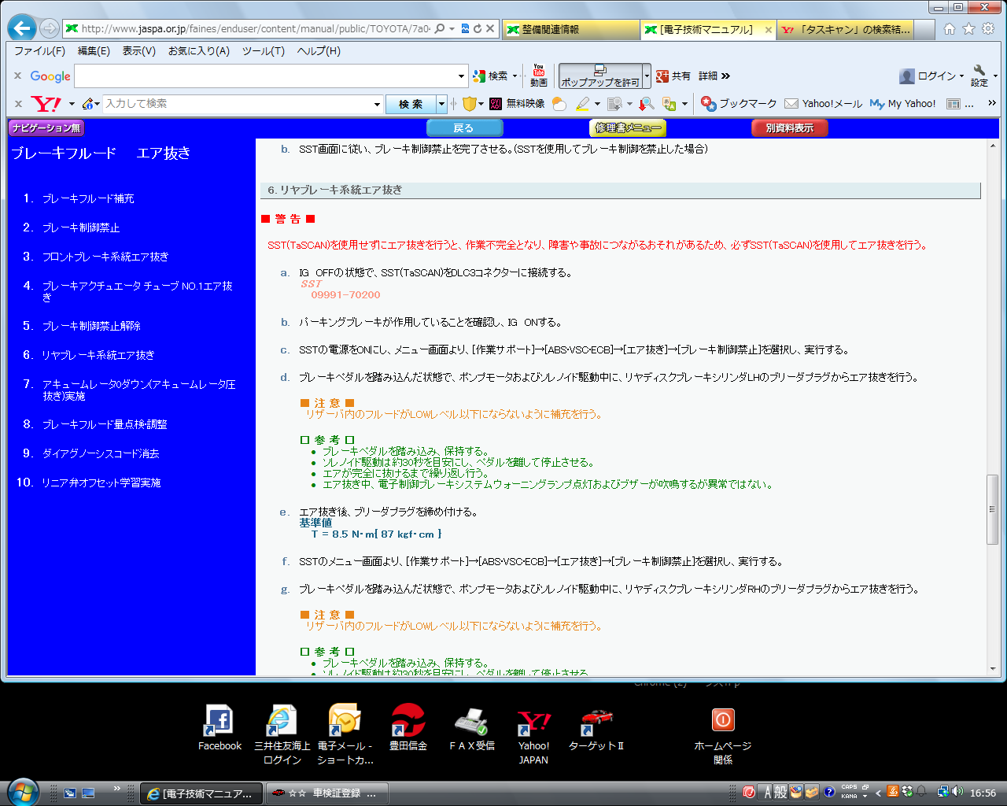Screen dimensions: 1007x806
Task: Click the refresh icon in address bar
Action: click(x=478, y=28)
